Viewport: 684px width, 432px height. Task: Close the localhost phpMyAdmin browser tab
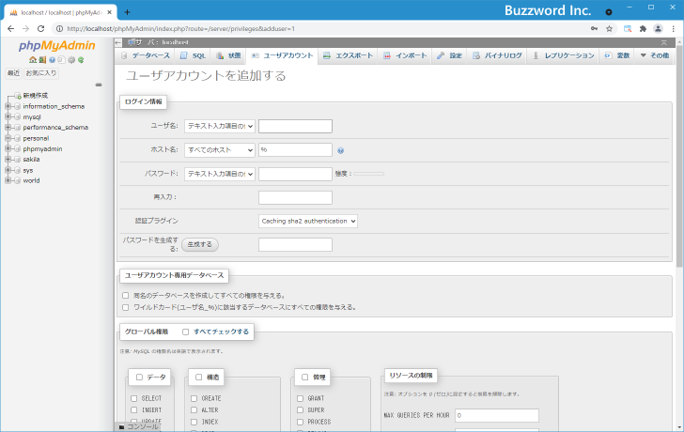tap(110, 12)
